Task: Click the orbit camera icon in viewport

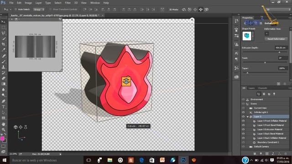Action: pyautogui.click(x=16, y=127)
